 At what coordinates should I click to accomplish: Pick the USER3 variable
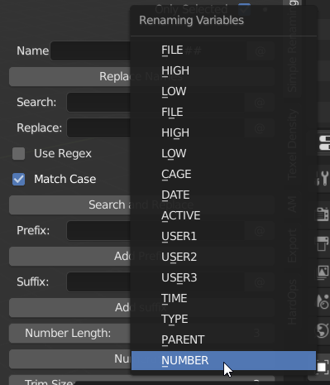[x=223, y=277]
